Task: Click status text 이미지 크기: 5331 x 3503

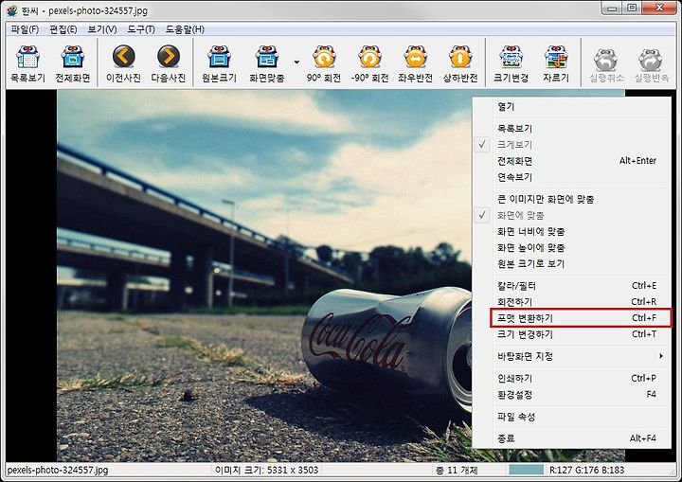Action: [x=266, y=470]
